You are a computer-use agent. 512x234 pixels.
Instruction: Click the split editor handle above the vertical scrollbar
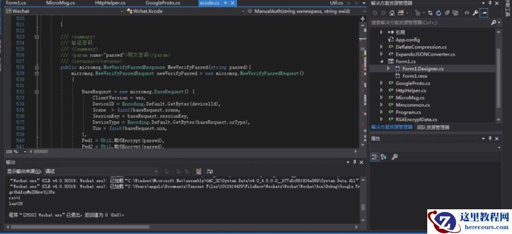tap(363, 18)
